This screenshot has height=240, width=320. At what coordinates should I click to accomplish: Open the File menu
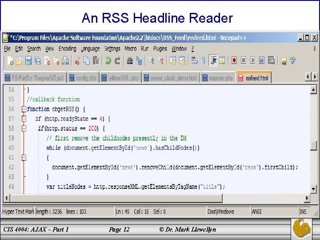pos(7,48)
